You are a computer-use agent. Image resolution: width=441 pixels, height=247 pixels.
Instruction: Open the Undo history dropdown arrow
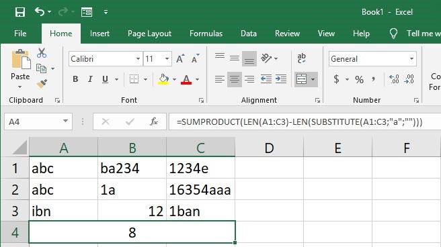[x=50, y=12]
